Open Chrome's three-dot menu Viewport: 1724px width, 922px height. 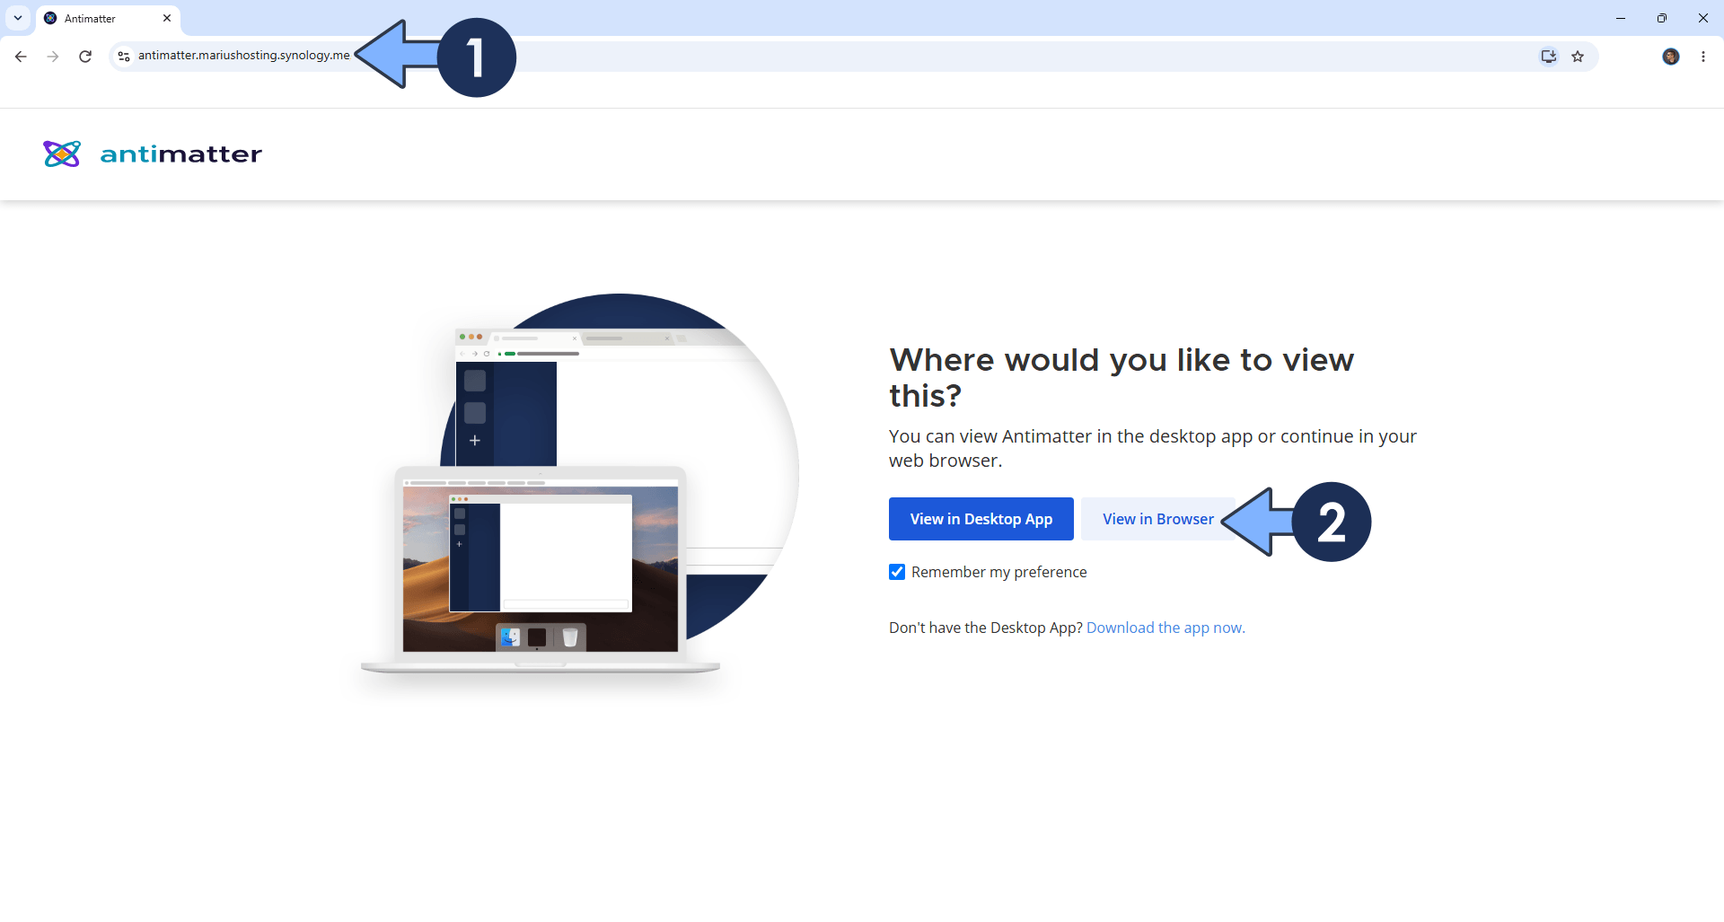1703,57
